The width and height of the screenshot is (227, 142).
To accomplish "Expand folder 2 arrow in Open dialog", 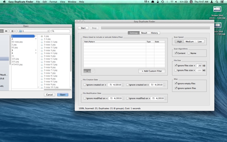I will 36,39.
